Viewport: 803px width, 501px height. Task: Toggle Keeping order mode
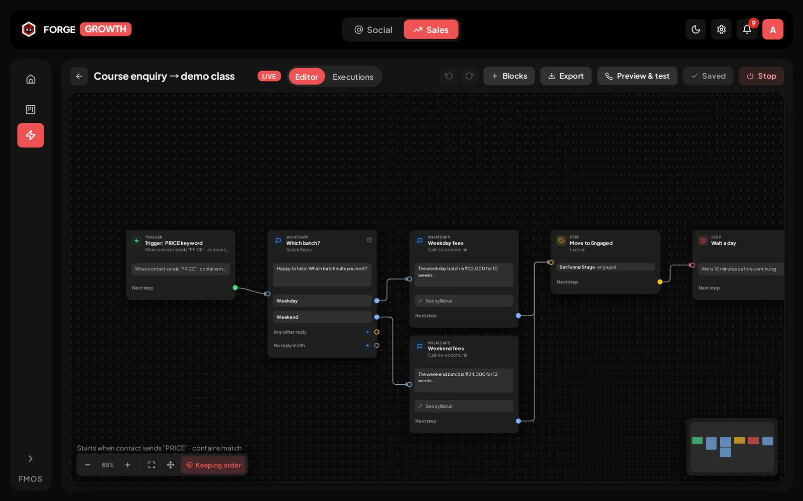coord(213,465)
